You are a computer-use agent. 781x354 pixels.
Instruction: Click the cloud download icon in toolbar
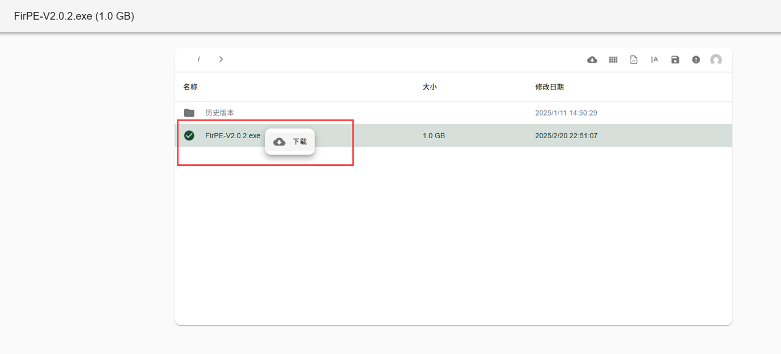click(592, 59)
